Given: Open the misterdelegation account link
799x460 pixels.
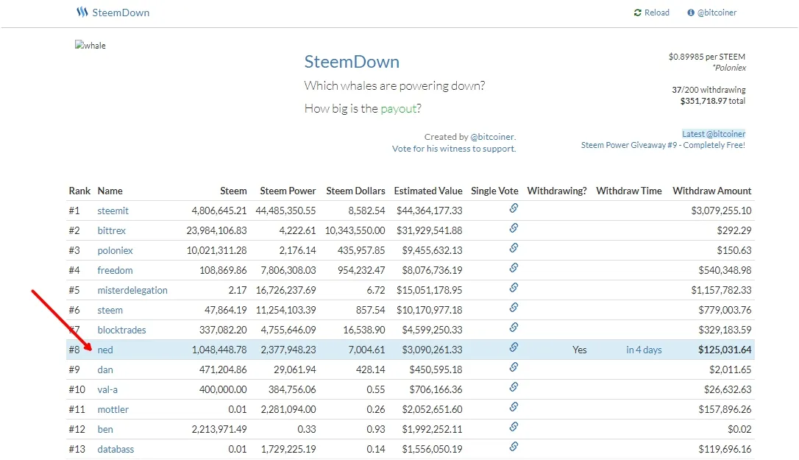Looking at the screenshot, I should (132, 290).
